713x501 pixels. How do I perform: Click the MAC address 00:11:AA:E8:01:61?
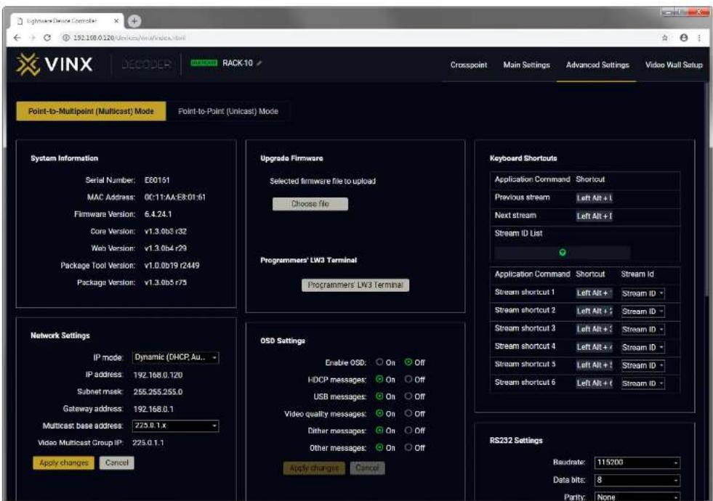click(174, 197)
